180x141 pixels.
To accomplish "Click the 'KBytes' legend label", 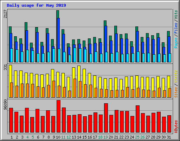I will (x=176, y=127).
